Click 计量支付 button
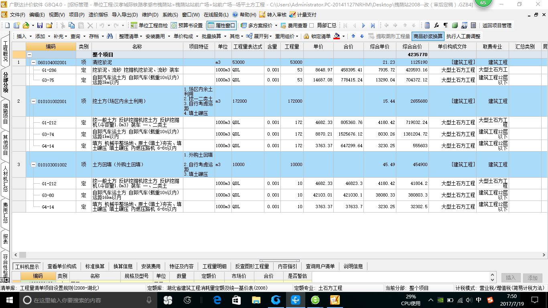Viewport: 548px width, 308px height. [304, 15]
